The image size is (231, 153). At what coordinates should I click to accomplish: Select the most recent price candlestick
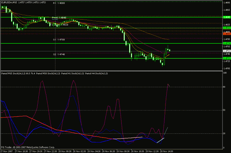[x=170, y=50]
